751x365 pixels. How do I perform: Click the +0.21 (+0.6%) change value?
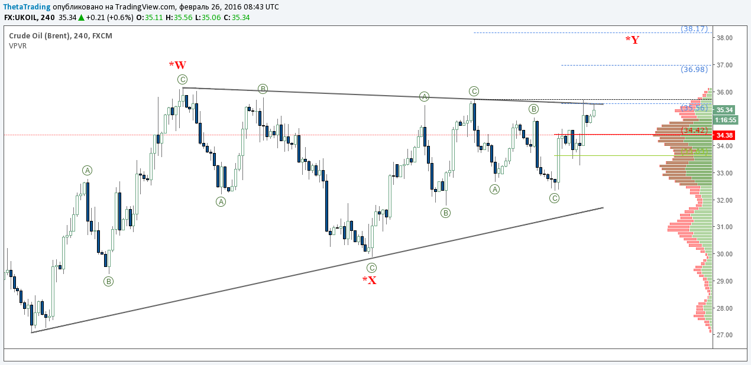click(110, 18)
